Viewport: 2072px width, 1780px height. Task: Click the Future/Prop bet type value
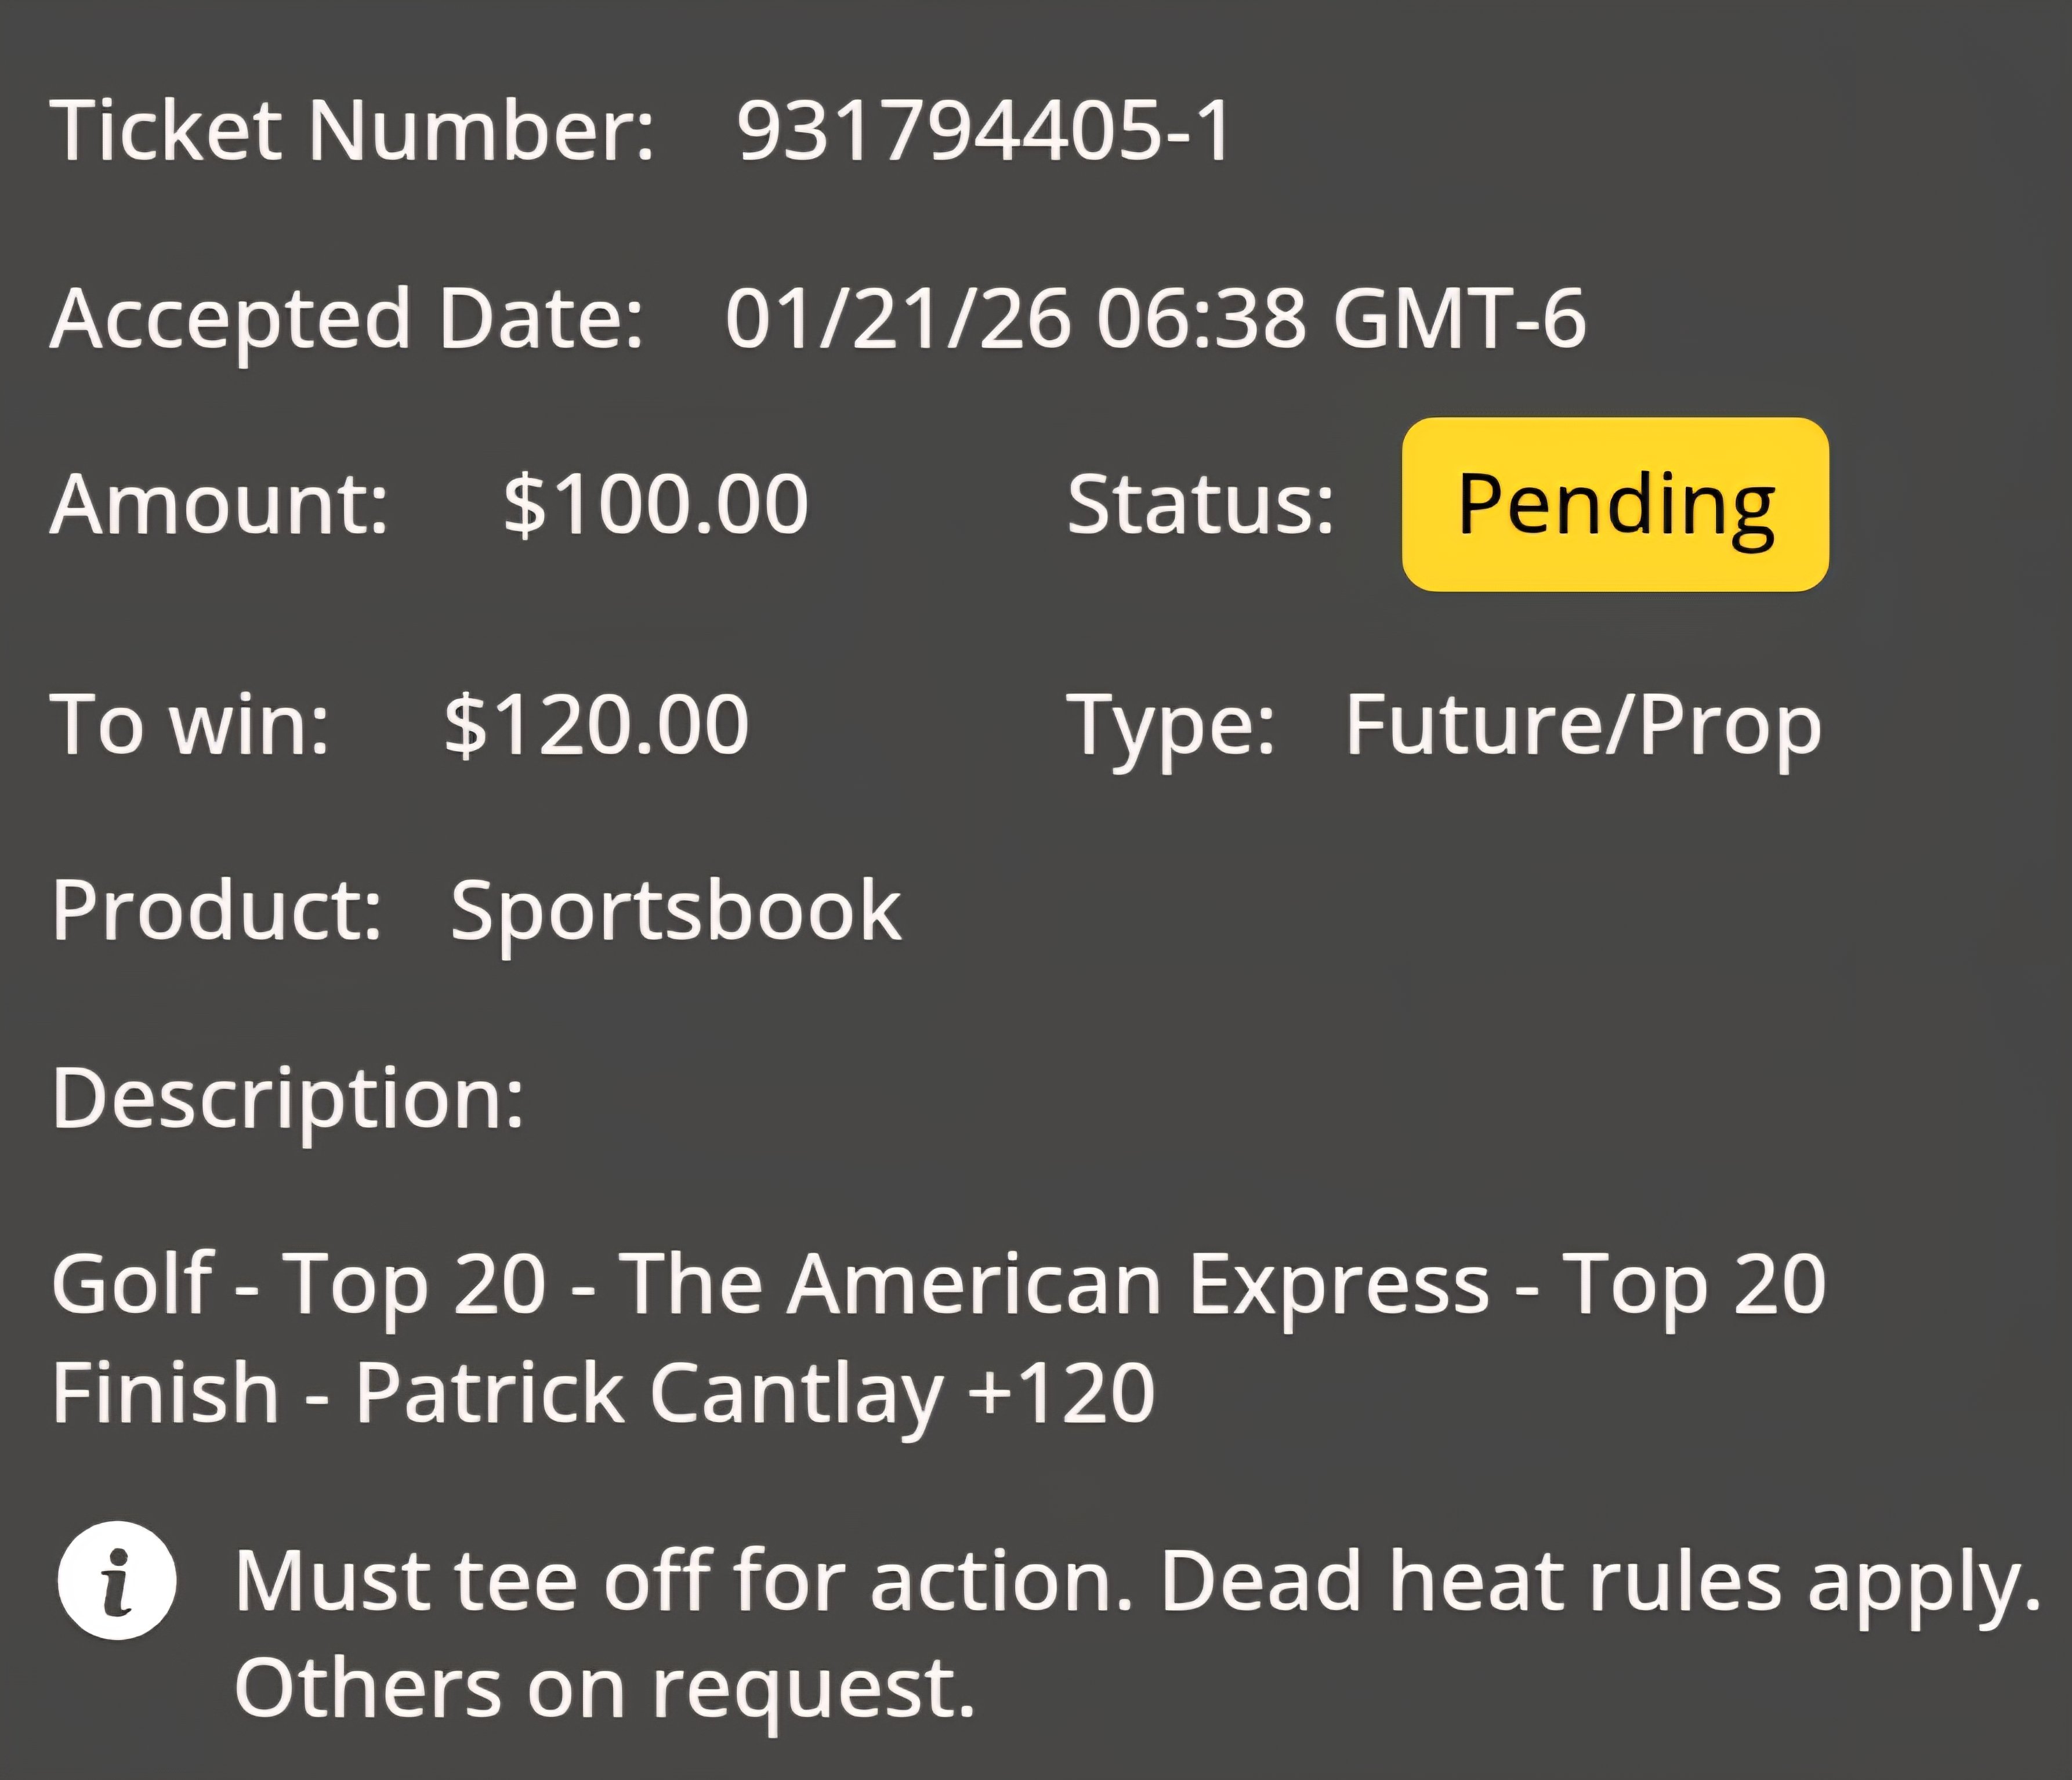[x=1583, y=727]
